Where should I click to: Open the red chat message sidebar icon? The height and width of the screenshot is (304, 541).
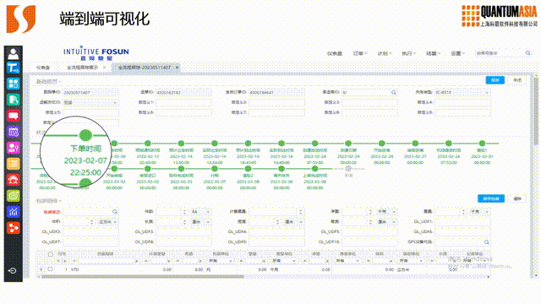(14, 116)
